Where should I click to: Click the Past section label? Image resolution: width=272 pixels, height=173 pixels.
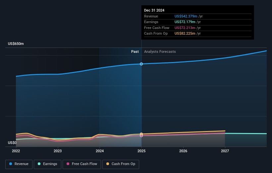pyautogui.click(x=135, y=52)
